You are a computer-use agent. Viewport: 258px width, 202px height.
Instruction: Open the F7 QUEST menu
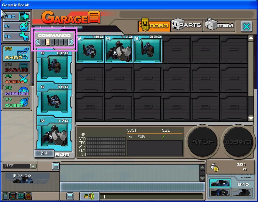click(x=17, y=103)
